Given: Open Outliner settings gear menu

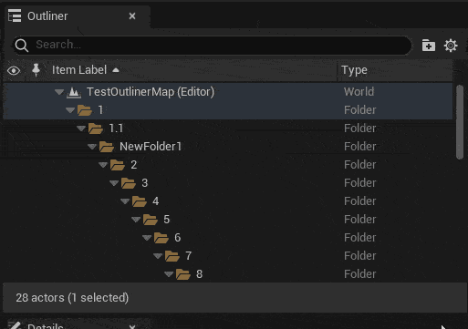Looking at the screenshot, I should point(451,46).
